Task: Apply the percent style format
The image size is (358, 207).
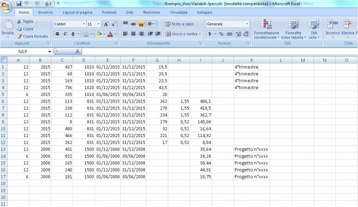Action: pos(221,34)
